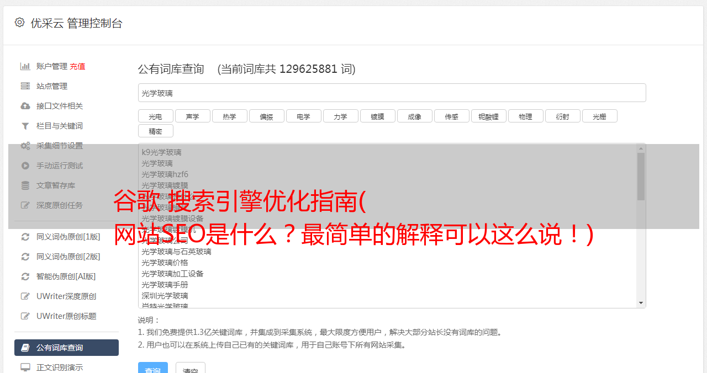
Task: Open 智能伪原创[AI版] in sidebar
Action: coord(66,276)
